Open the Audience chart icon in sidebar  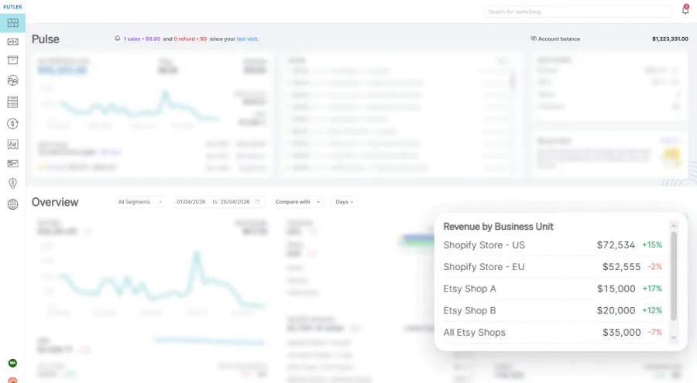click(12, 145)
